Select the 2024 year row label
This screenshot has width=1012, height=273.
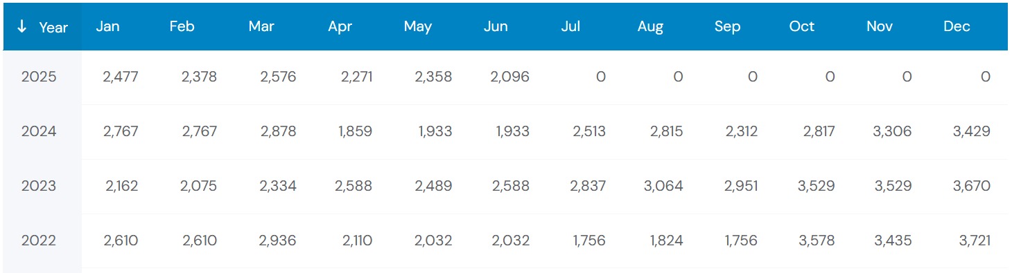pos(39,131)
